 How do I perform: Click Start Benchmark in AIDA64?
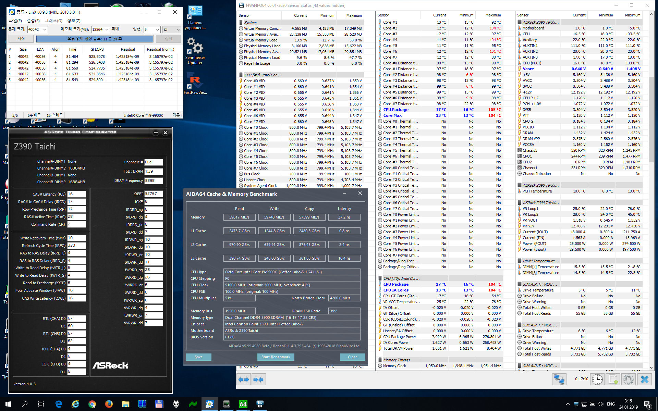[276, 357]
